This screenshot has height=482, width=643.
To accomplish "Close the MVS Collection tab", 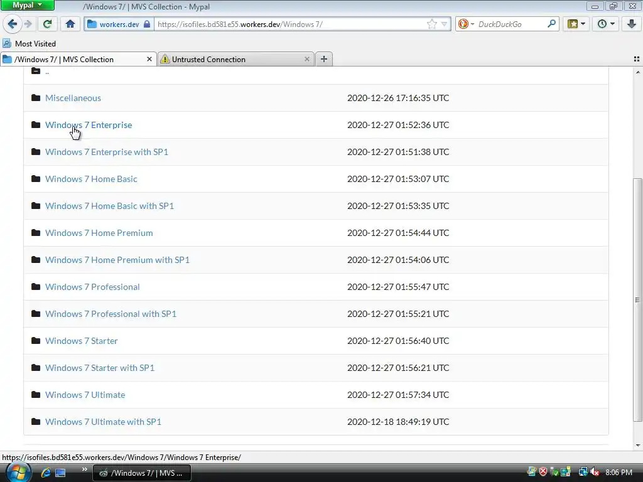I will (x=149, y=60).
